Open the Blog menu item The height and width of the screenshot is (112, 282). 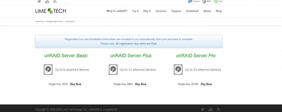click(219, 11)
